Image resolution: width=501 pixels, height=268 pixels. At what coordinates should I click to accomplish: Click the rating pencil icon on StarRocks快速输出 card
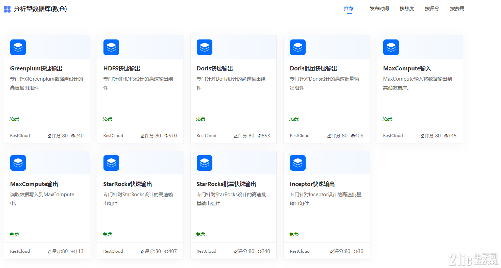pyautogui.click(x=143, y=251)
